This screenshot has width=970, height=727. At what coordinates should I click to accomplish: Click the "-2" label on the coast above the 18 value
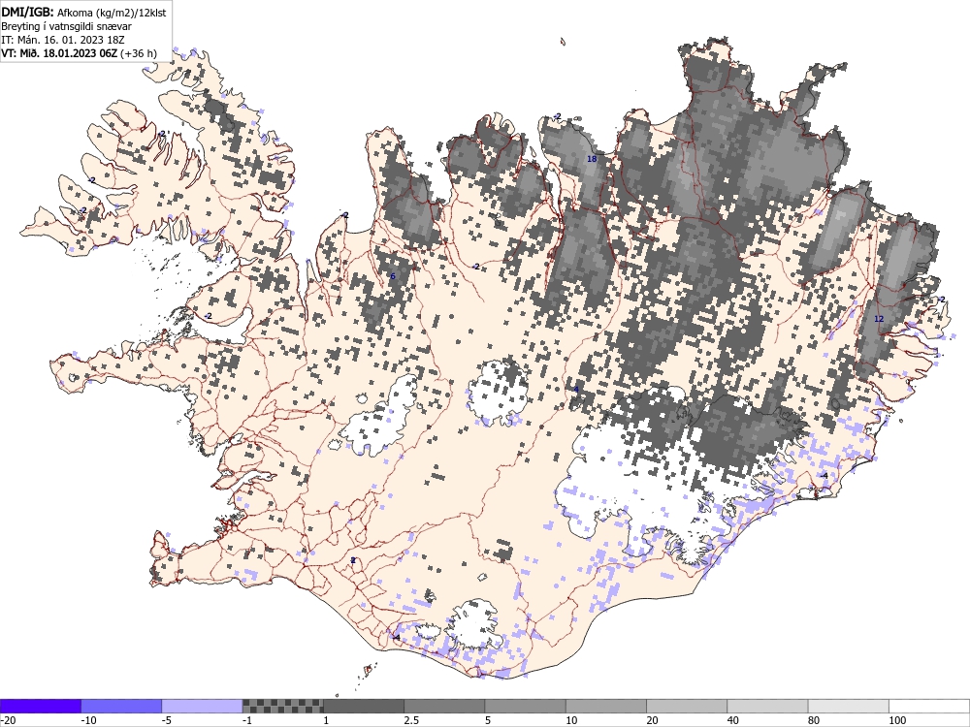557,116
